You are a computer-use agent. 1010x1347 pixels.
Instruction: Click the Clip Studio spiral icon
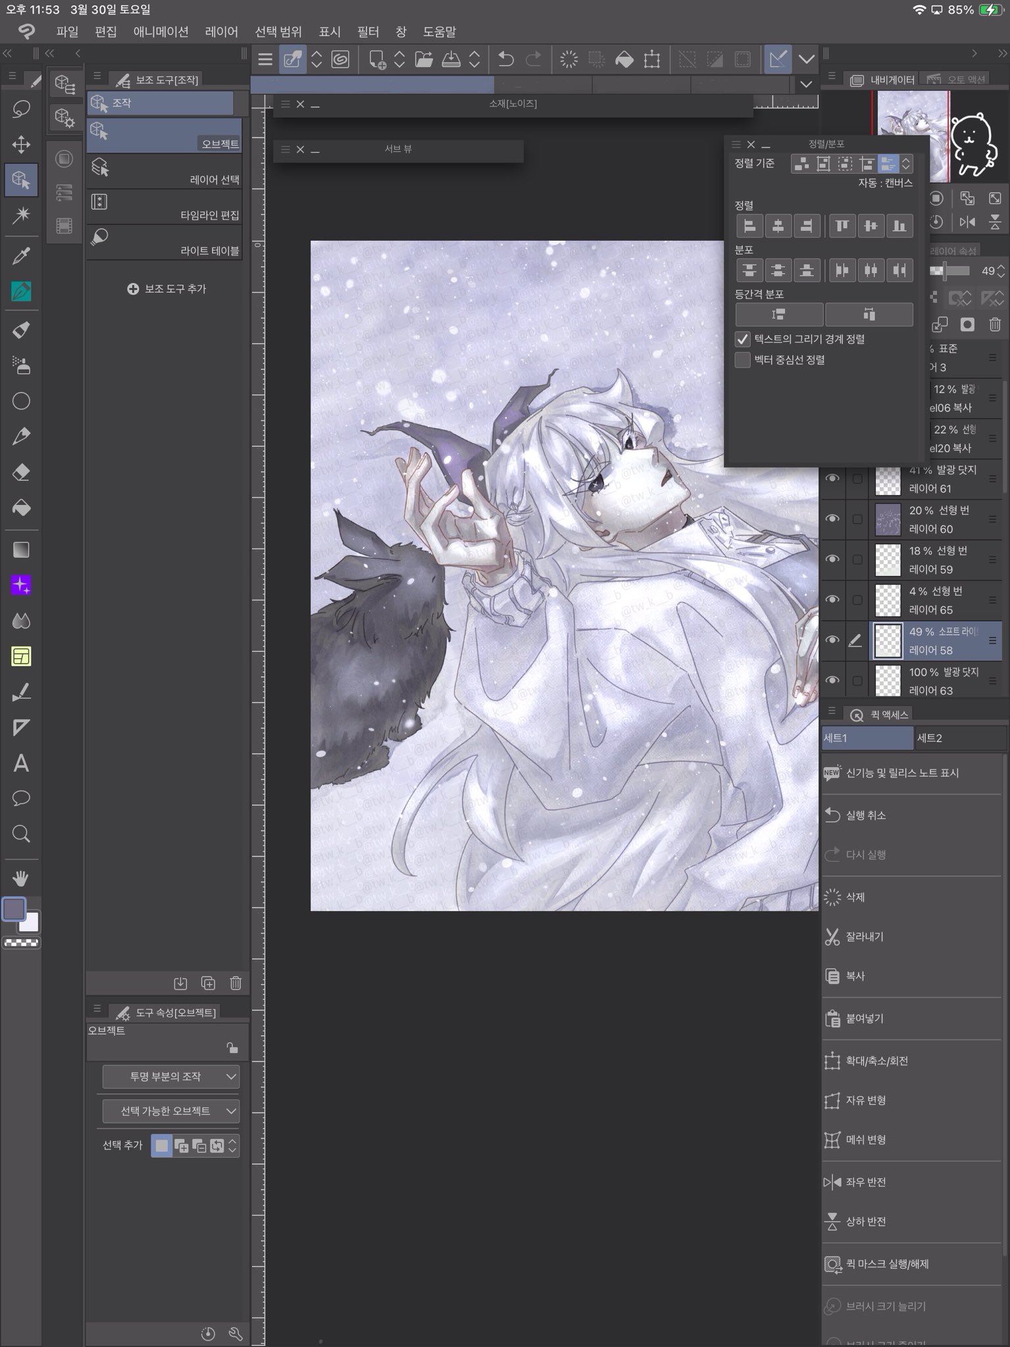[340, 60]
